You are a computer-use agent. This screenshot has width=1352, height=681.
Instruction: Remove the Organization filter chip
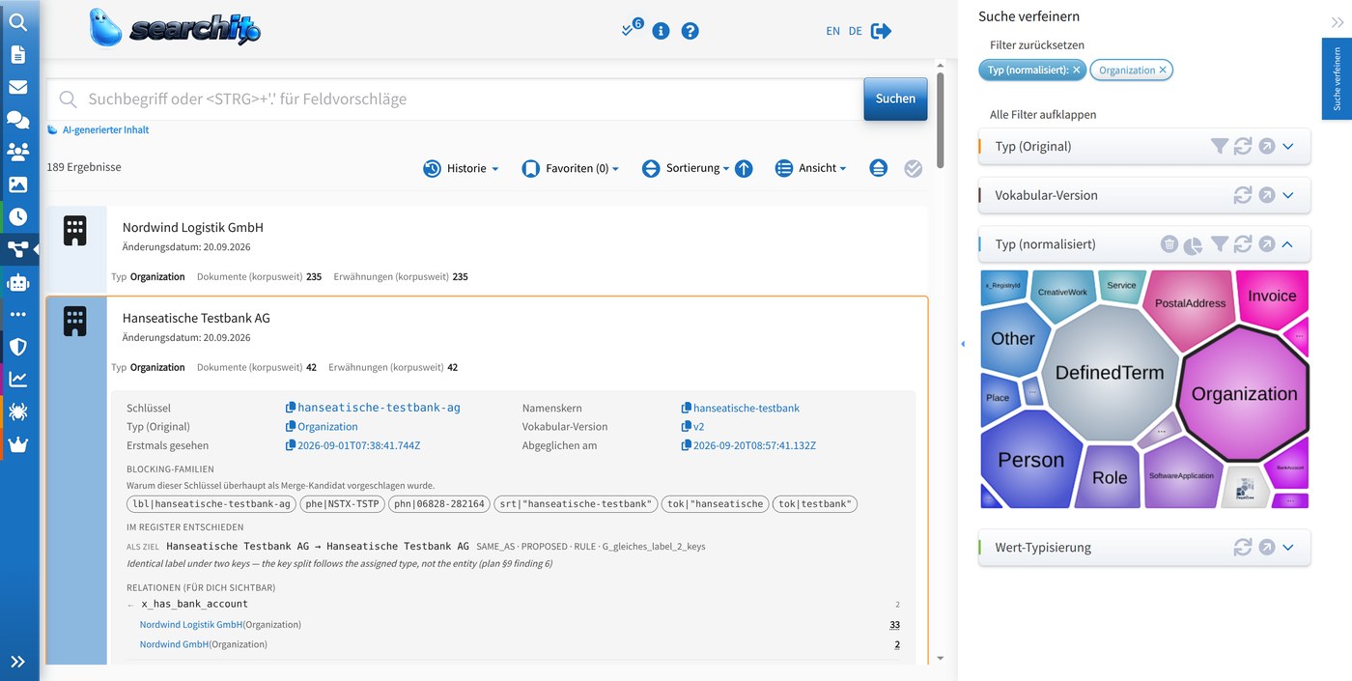[1163, 70]
